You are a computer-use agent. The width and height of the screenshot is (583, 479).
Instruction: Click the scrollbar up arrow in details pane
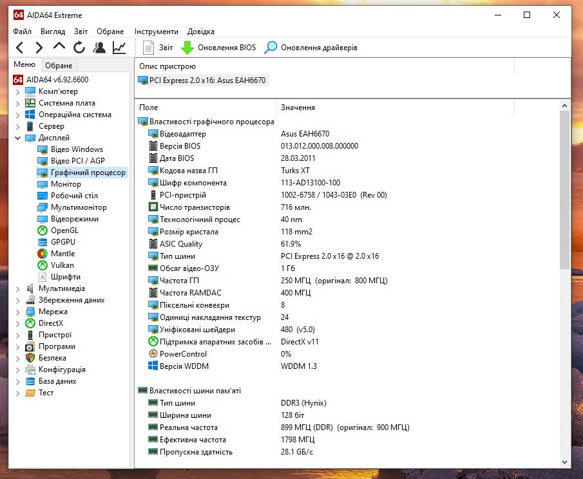(564, 106)
